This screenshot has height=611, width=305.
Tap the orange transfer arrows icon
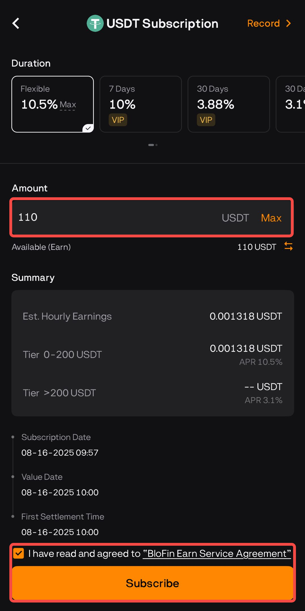click(288, 246)
